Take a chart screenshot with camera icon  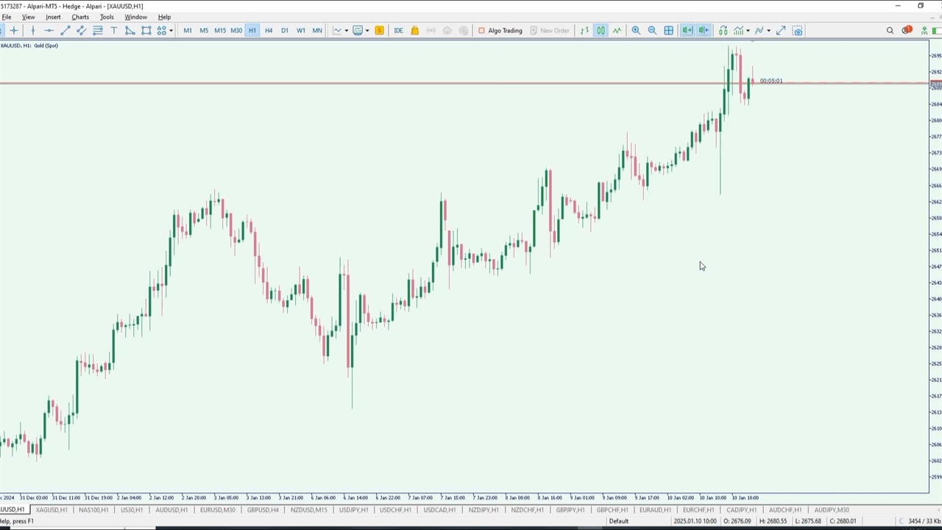[x=797, y=30]
